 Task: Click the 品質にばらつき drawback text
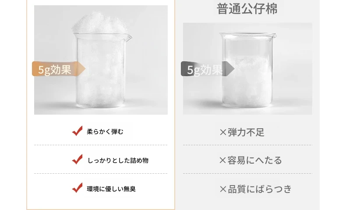[260, 189]
